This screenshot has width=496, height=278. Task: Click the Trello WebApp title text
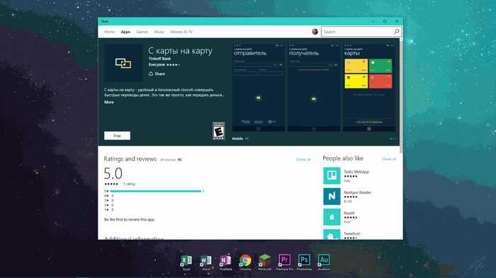point(356,172)
